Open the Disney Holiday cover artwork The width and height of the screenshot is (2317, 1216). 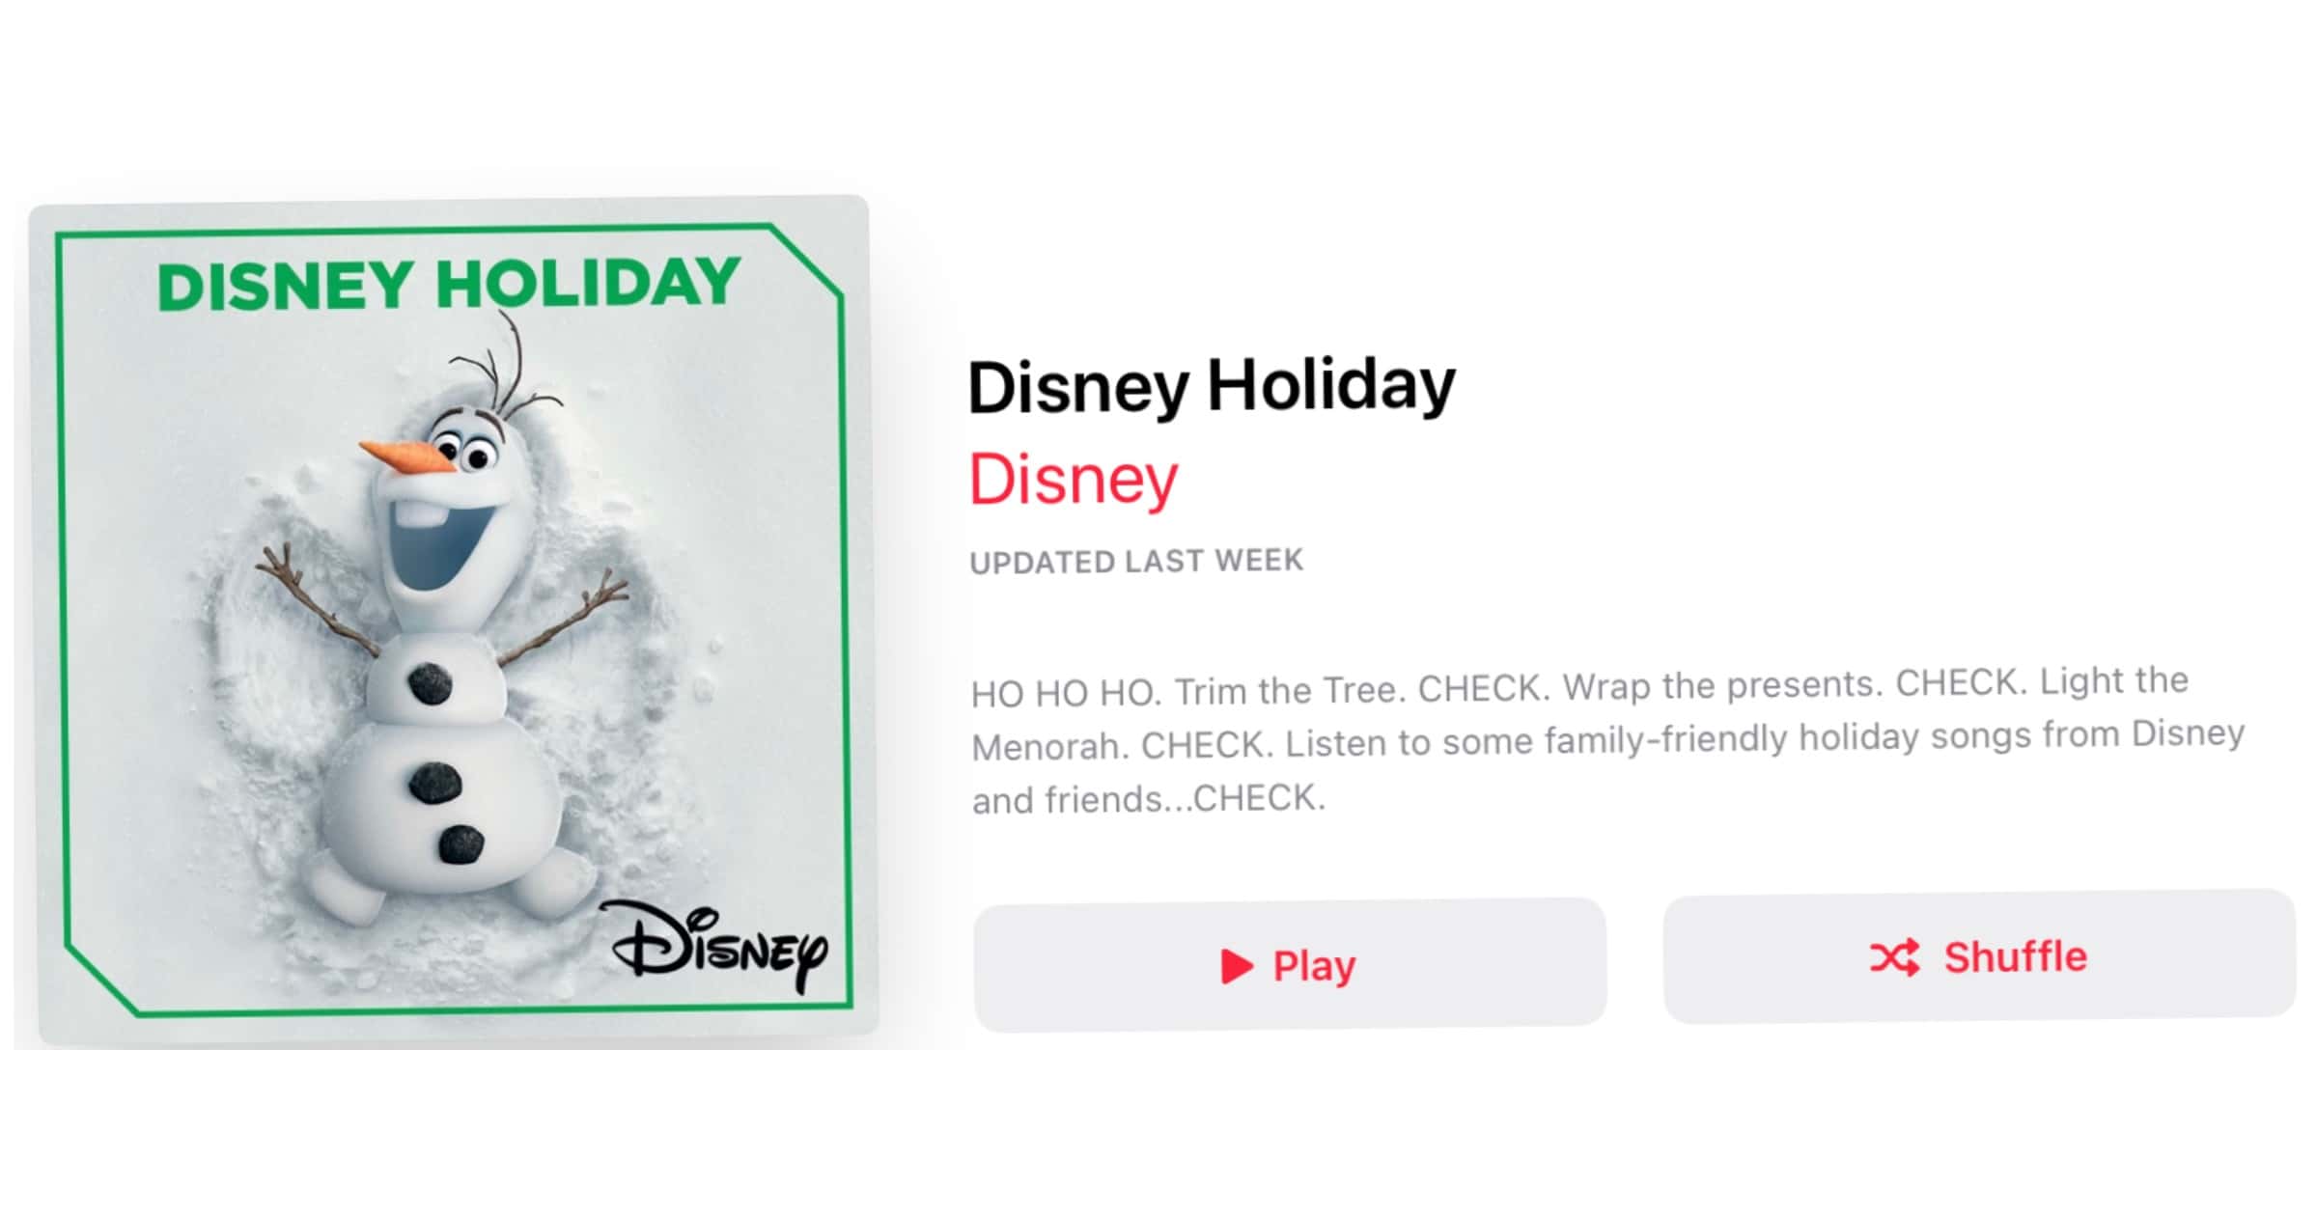coord(454,621)
